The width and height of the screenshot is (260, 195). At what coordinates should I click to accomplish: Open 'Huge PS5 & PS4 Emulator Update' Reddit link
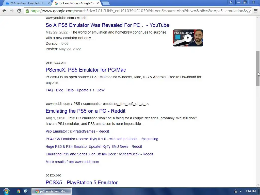[x=94, y=147]
